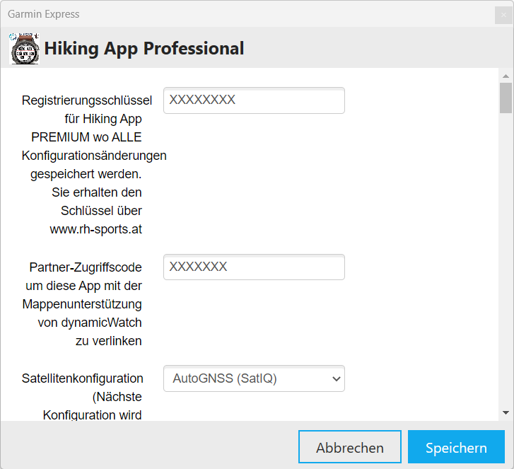Open the Satellitenkonfiguration dropdown
The width and height of the screenshot is (514, 469).
[x=254, y=378]
